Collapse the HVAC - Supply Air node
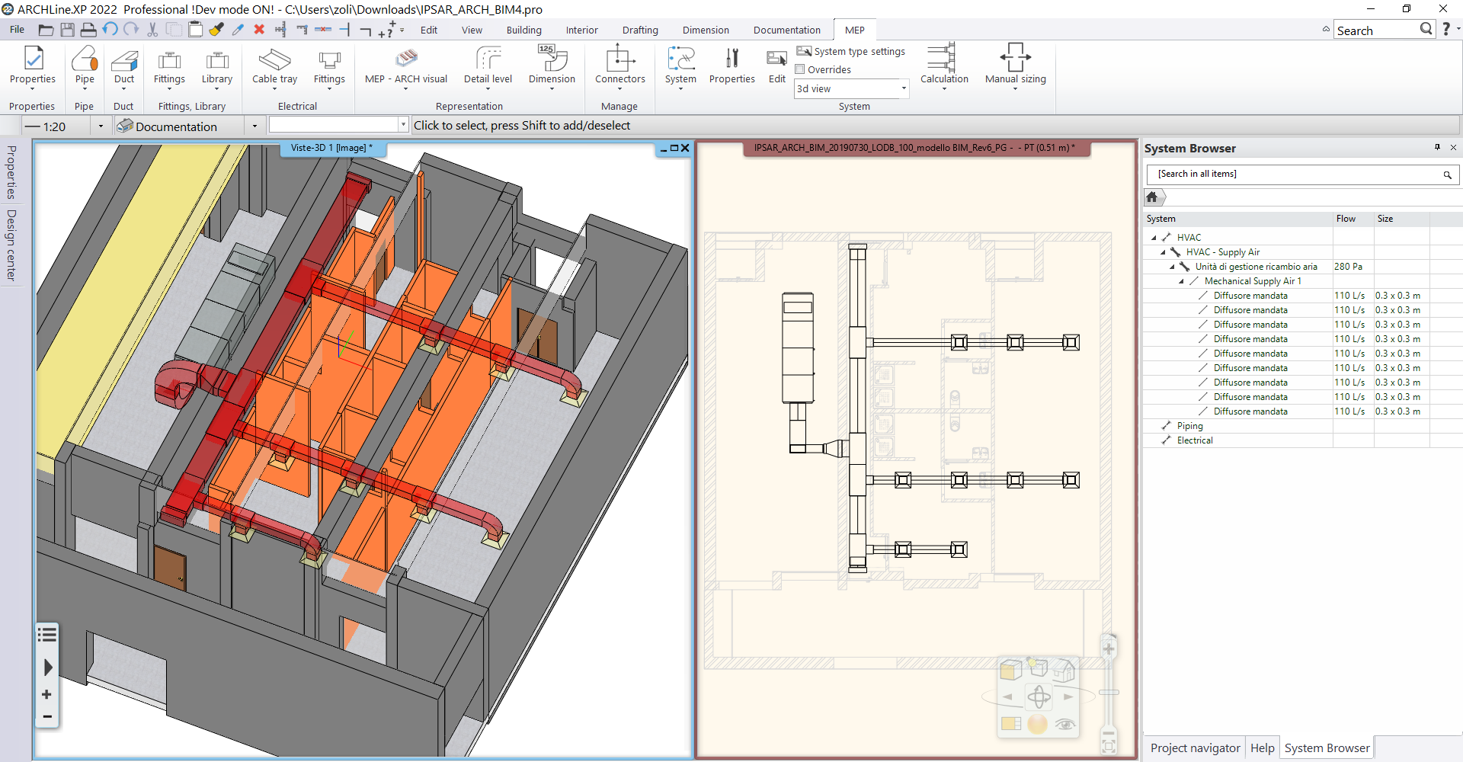This screenshot has width=1463, height=762. pyautogui.click(x=1163, y=252)
